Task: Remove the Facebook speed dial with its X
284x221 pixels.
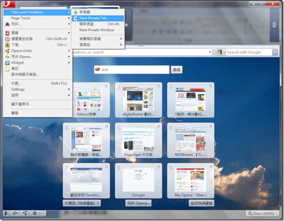Action: [107, 167]
